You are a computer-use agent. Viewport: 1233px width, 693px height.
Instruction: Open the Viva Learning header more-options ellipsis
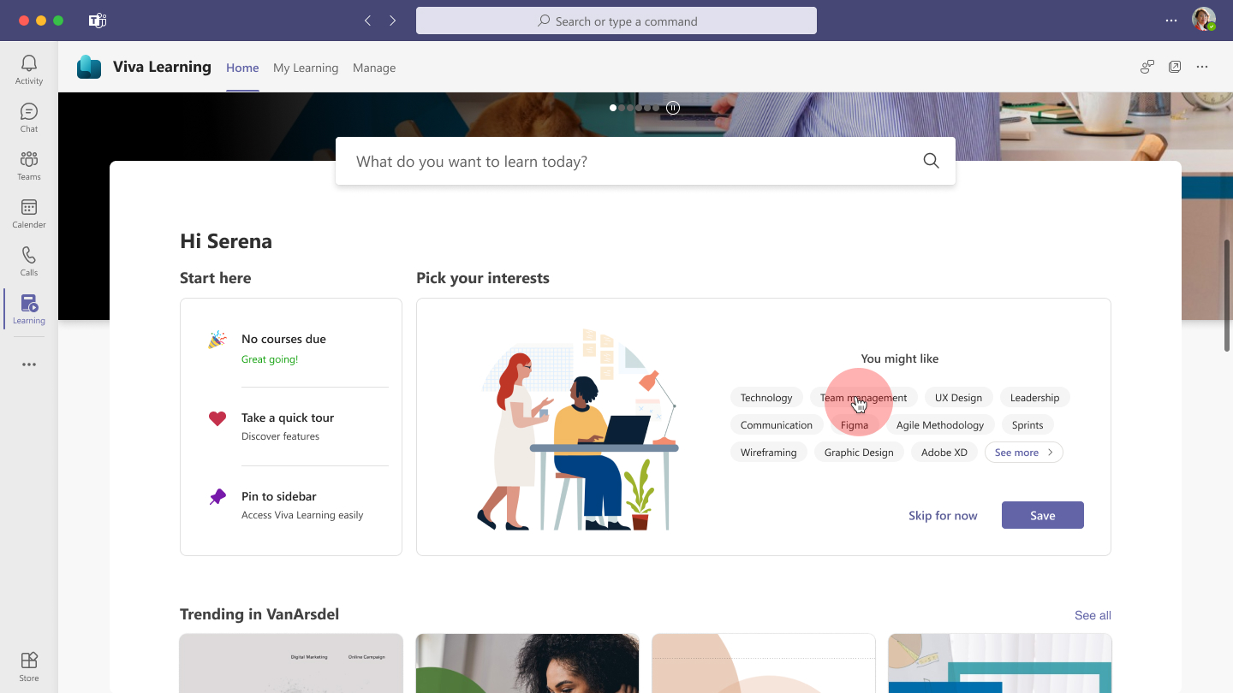tap(1202, 67)
